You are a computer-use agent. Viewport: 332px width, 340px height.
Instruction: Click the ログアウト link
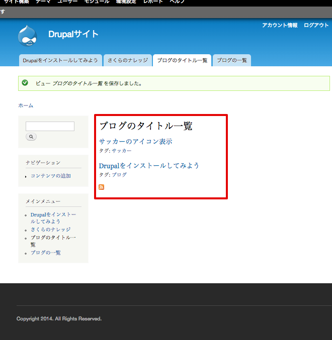316,26
